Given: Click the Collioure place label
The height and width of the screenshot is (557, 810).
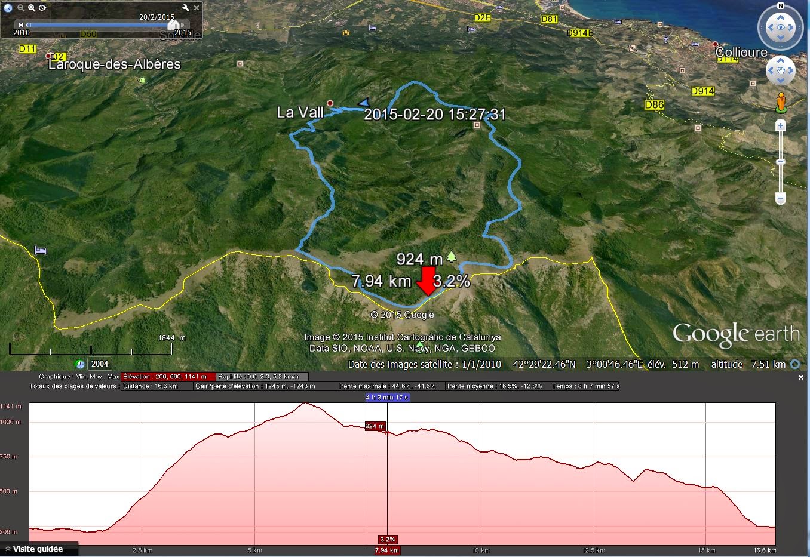Looking at the screenshot, I should 741,53.
